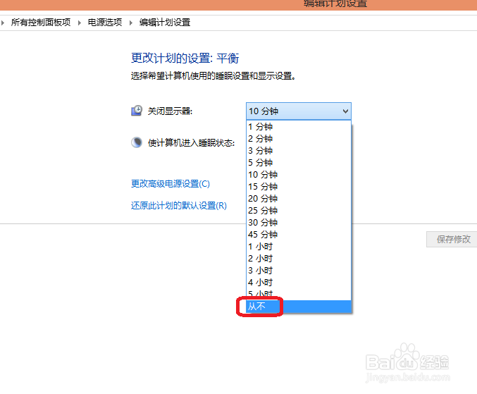Click the moon sleep icon beside 使计算机进入睡眠状态
The image size is (477, 394).
point(137,142)
